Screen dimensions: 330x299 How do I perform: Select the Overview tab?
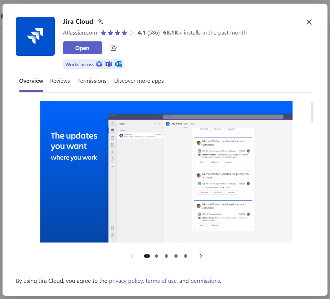(x=31, y=81)
